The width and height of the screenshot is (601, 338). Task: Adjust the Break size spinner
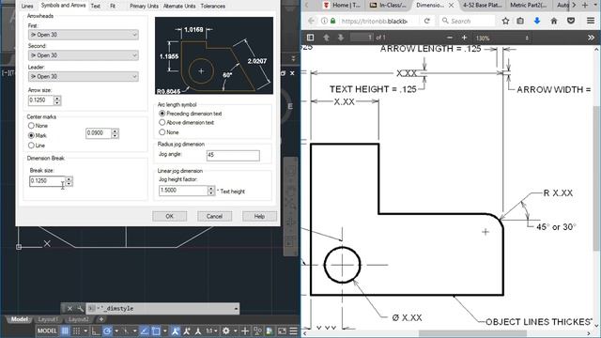coord(69,181)
